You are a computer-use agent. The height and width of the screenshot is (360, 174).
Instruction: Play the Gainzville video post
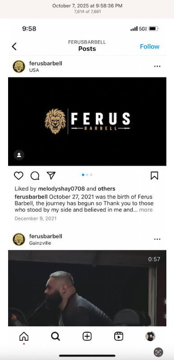87,288
